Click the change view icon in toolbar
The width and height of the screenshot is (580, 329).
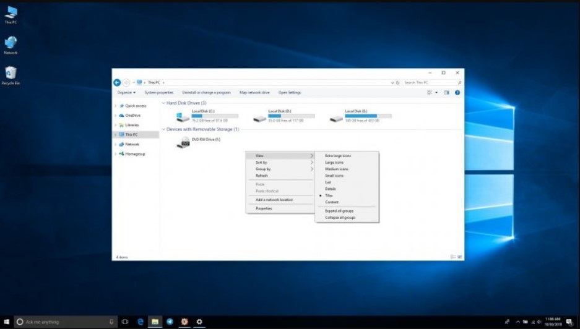(x=430, y=92)
